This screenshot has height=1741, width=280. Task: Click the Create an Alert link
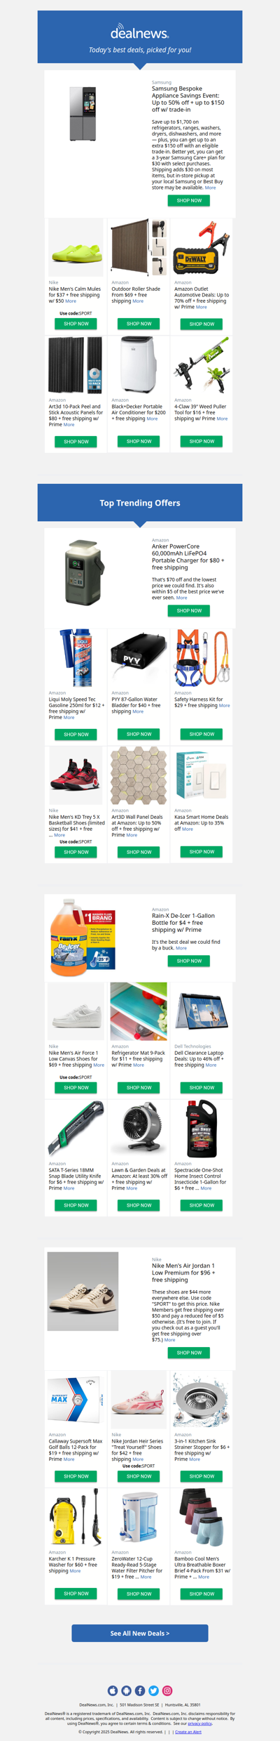(x=188, y=1732)
